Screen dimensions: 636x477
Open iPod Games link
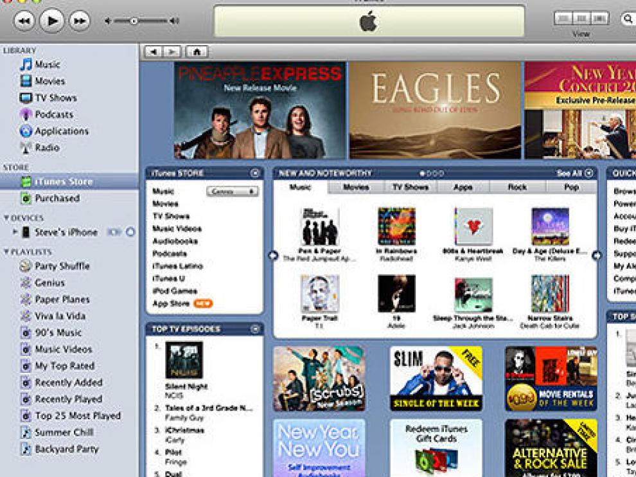click(175, 291)
